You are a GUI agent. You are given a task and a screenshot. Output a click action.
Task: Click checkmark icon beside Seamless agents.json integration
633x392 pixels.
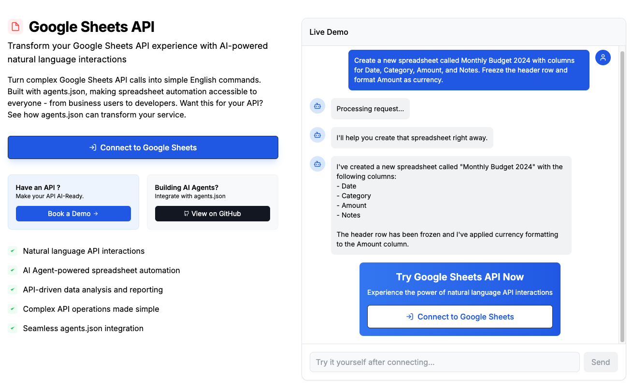coord(13,328)
